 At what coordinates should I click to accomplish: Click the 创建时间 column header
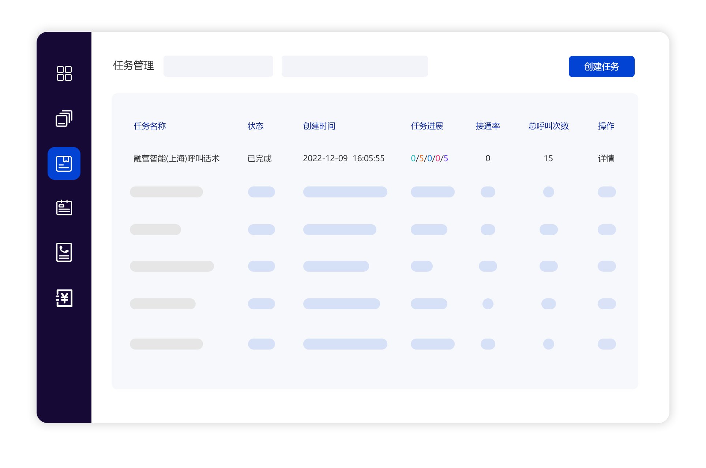(x=319, y=126)
